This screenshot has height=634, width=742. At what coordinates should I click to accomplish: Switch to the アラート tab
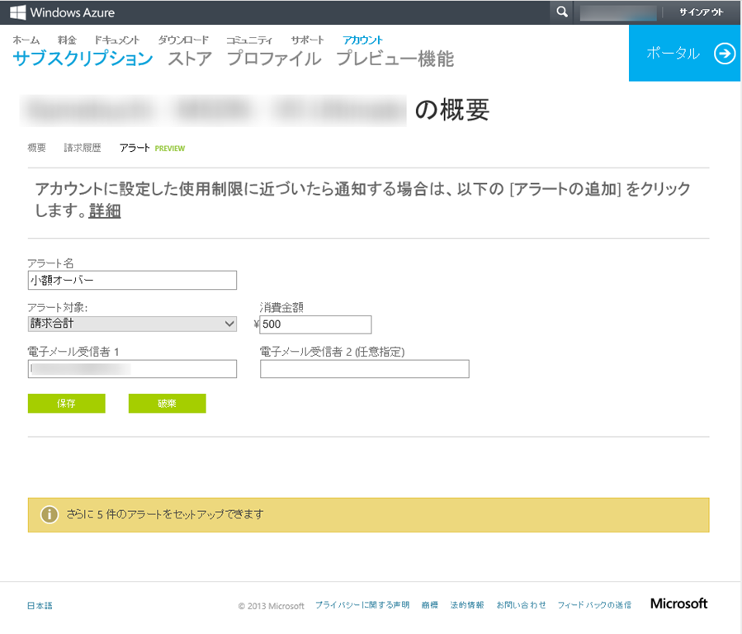pos(135,148)
